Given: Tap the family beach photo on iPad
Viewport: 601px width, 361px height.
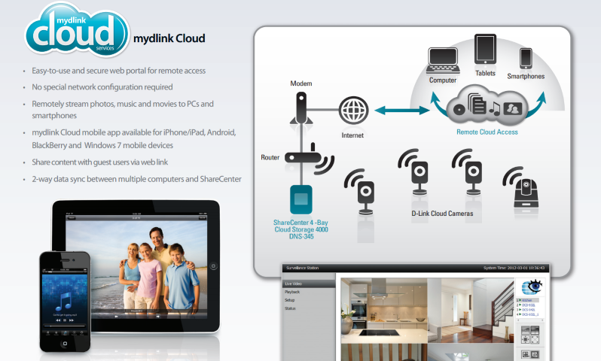Looking at the screenshot, I should click(x=137, y=269).
